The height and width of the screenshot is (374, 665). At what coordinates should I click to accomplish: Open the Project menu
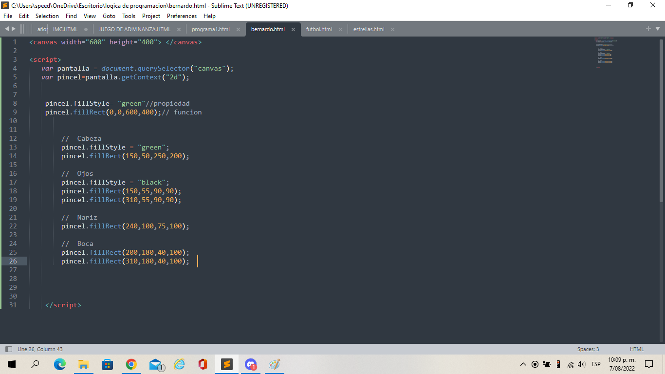[151, 16]
